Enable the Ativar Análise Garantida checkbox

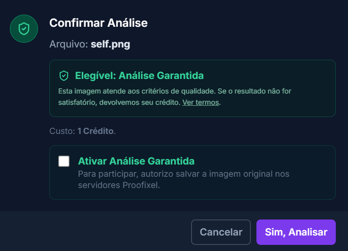click(x=64, y=161)
